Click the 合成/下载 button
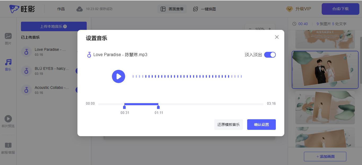The height and width of the screenshot is (165, 362). pos(340,9)
